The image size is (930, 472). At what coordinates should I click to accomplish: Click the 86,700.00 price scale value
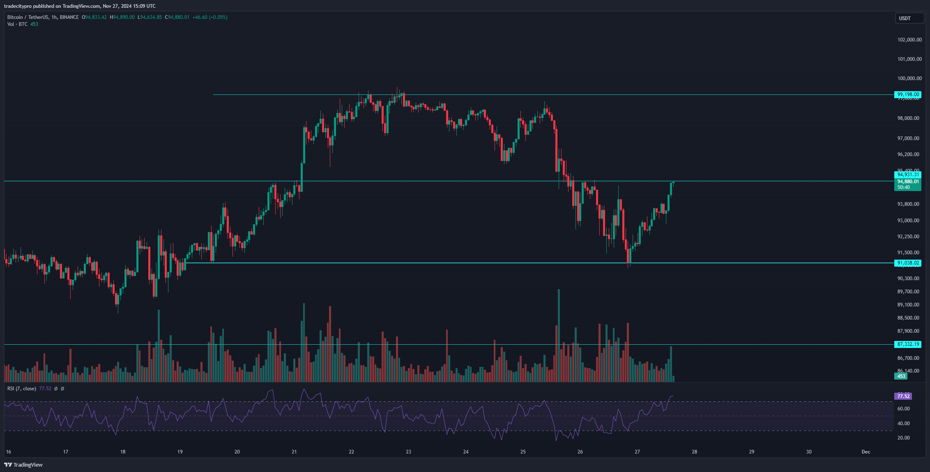coord(908,358)
